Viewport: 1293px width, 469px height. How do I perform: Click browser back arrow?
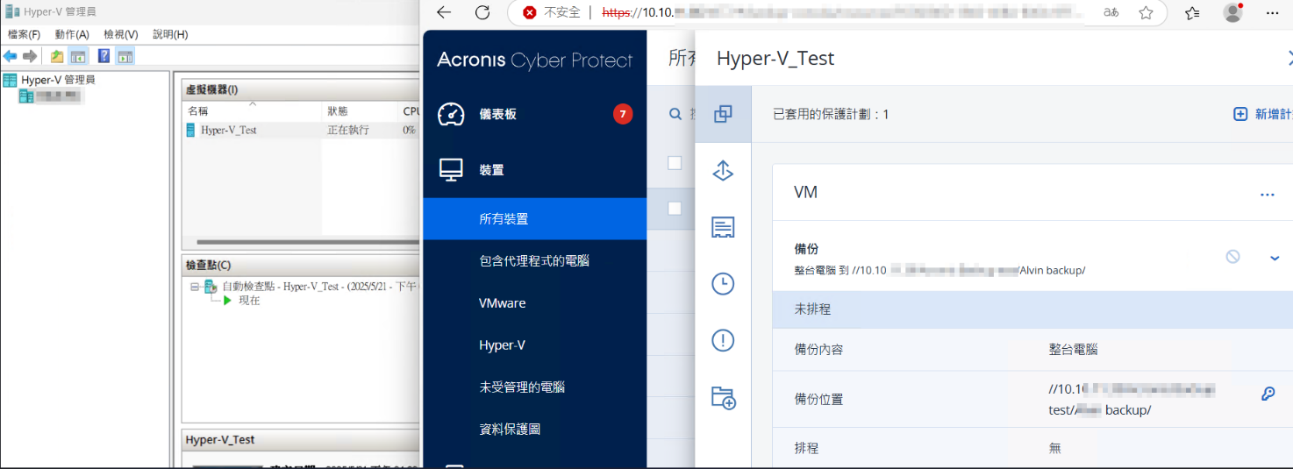[x=444, y=12]
